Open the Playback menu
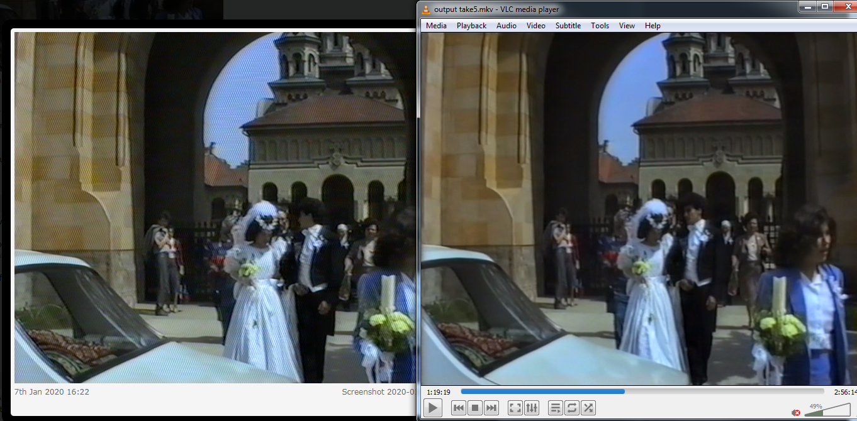Viewport: 857px width, 421px height. 471,26
